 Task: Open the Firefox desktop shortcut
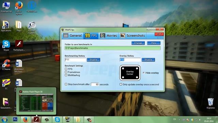click(19, 8)
